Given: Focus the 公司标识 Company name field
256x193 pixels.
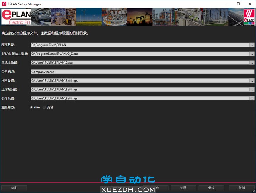Looking at the screenshot, I should (142, 72).
